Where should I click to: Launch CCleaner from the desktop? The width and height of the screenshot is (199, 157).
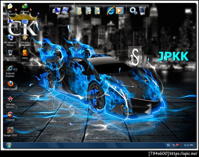tap(10, 116)
